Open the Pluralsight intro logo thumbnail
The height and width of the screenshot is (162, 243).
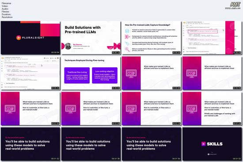pyautogui.click(x=30, y=38)
